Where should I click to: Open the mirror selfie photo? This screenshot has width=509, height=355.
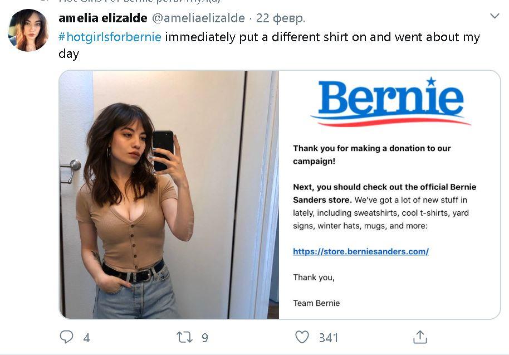[x=169, y=194]
